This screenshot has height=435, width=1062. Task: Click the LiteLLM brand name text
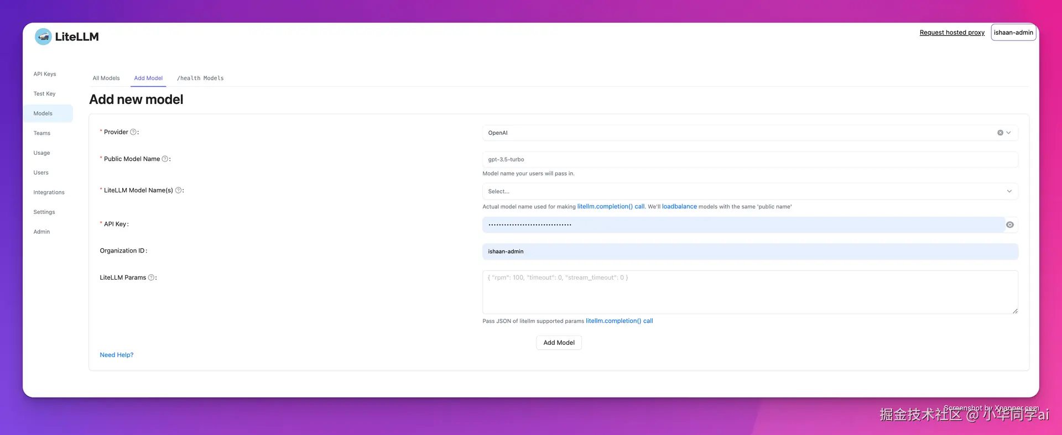77,36
